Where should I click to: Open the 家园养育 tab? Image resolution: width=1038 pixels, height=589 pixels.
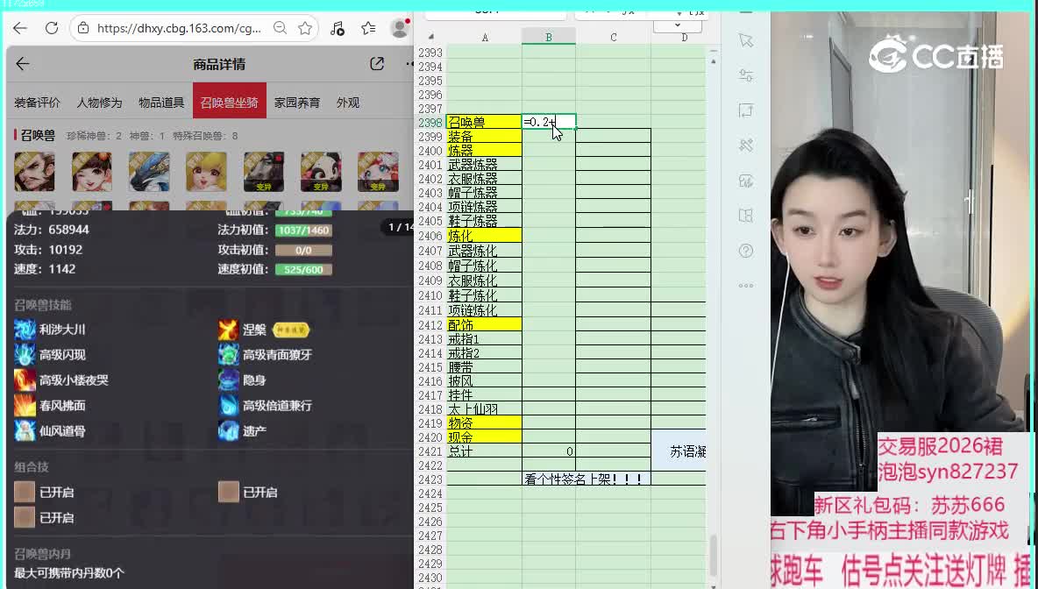(297, 103)
